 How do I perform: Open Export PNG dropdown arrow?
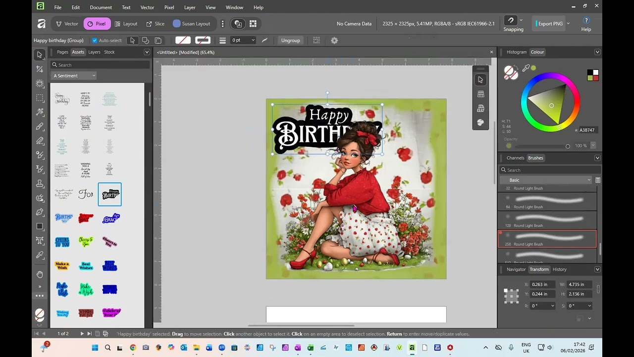click(x=568, y=24)
